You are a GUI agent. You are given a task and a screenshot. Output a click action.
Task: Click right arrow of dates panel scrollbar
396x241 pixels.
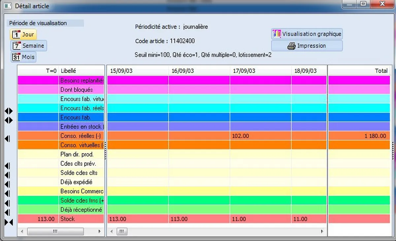coord(322,231)
